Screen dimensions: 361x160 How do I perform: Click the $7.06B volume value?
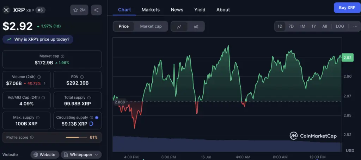click(x=14, y=84)
